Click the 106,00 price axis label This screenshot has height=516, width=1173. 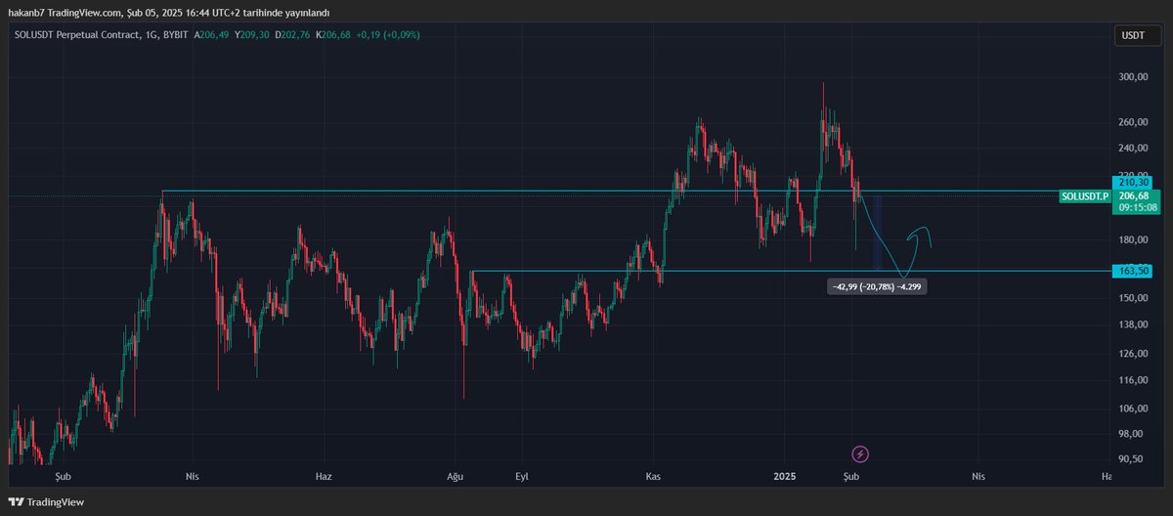click(x=1133, y=408)
